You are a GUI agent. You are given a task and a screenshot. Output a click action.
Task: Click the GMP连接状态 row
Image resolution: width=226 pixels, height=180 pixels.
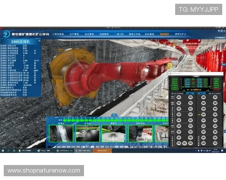(20, 87)
